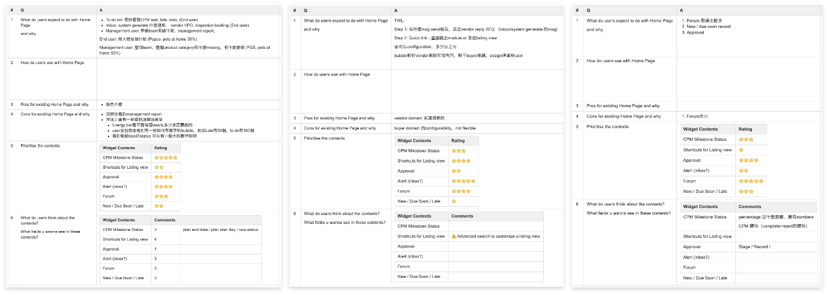Click Alert (inbox?) stars in the middle table
The height and width of the screenshot is (295, 828).
click(x=463, y=181)
